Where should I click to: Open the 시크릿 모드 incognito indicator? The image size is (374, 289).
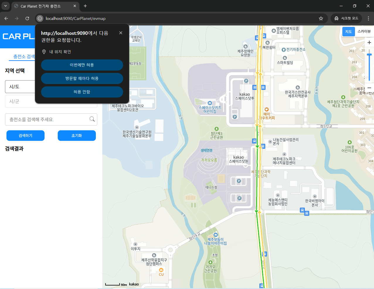(x=346, y=18)
